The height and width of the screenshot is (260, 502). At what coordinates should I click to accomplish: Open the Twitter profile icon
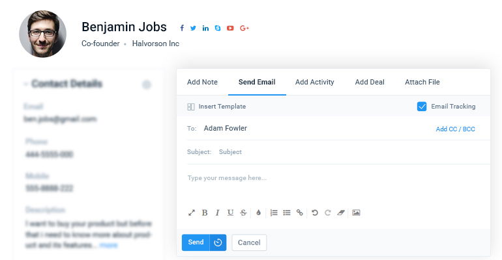pyautogui.click(x=193, y=28)
